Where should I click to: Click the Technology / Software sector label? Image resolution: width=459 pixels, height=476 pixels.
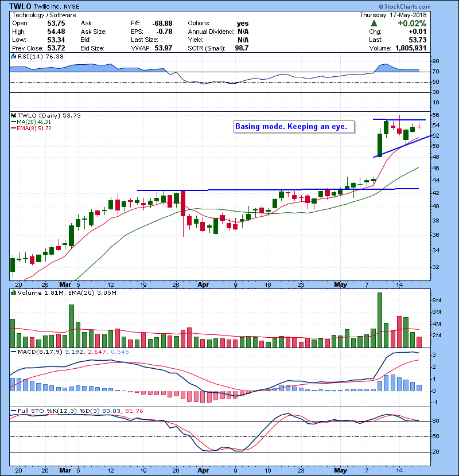[44, 15]
